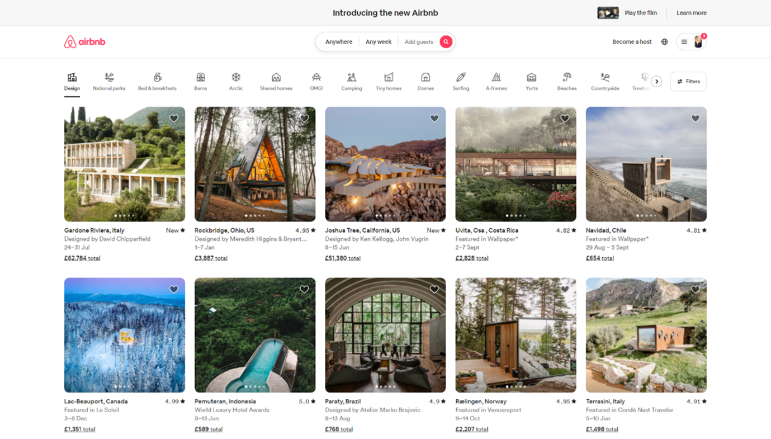Image resolution: width=771 pixels, height=439 pixels.
Task: Open the Terrasini, Italy listing photo
Action: click(x=646, y=335)
